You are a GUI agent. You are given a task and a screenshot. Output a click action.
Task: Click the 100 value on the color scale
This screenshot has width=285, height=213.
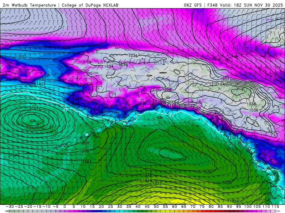pos(248,207)
